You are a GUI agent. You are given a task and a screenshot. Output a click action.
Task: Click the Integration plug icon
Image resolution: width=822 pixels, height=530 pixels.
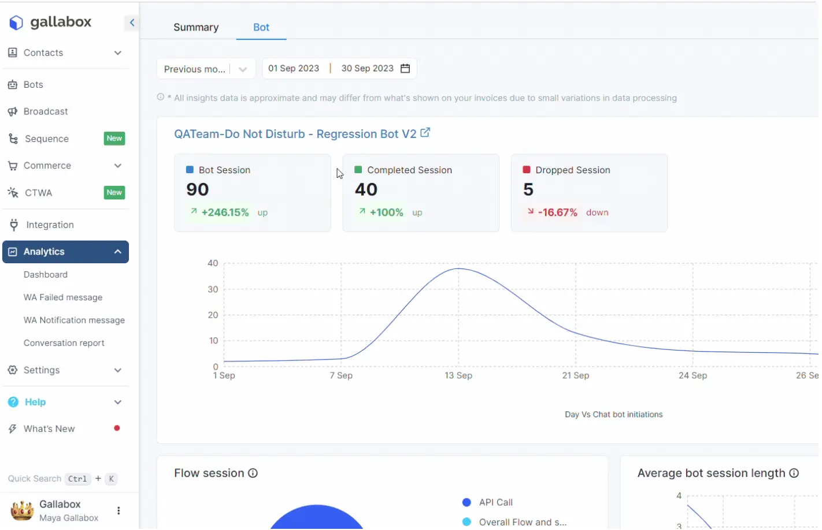pos(14,225)
